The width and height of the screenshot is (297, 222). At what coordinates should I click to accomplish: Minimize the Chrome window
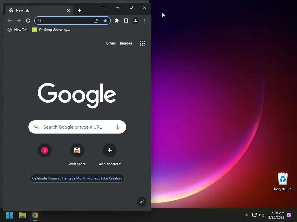pos(118,7)
